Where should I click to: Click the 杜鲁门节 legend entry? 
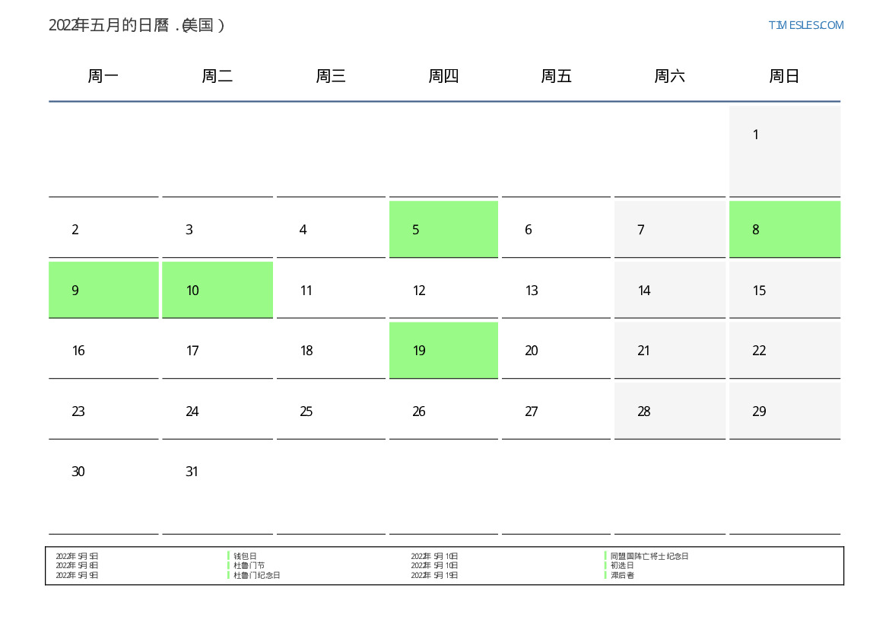tap(249, 566)
